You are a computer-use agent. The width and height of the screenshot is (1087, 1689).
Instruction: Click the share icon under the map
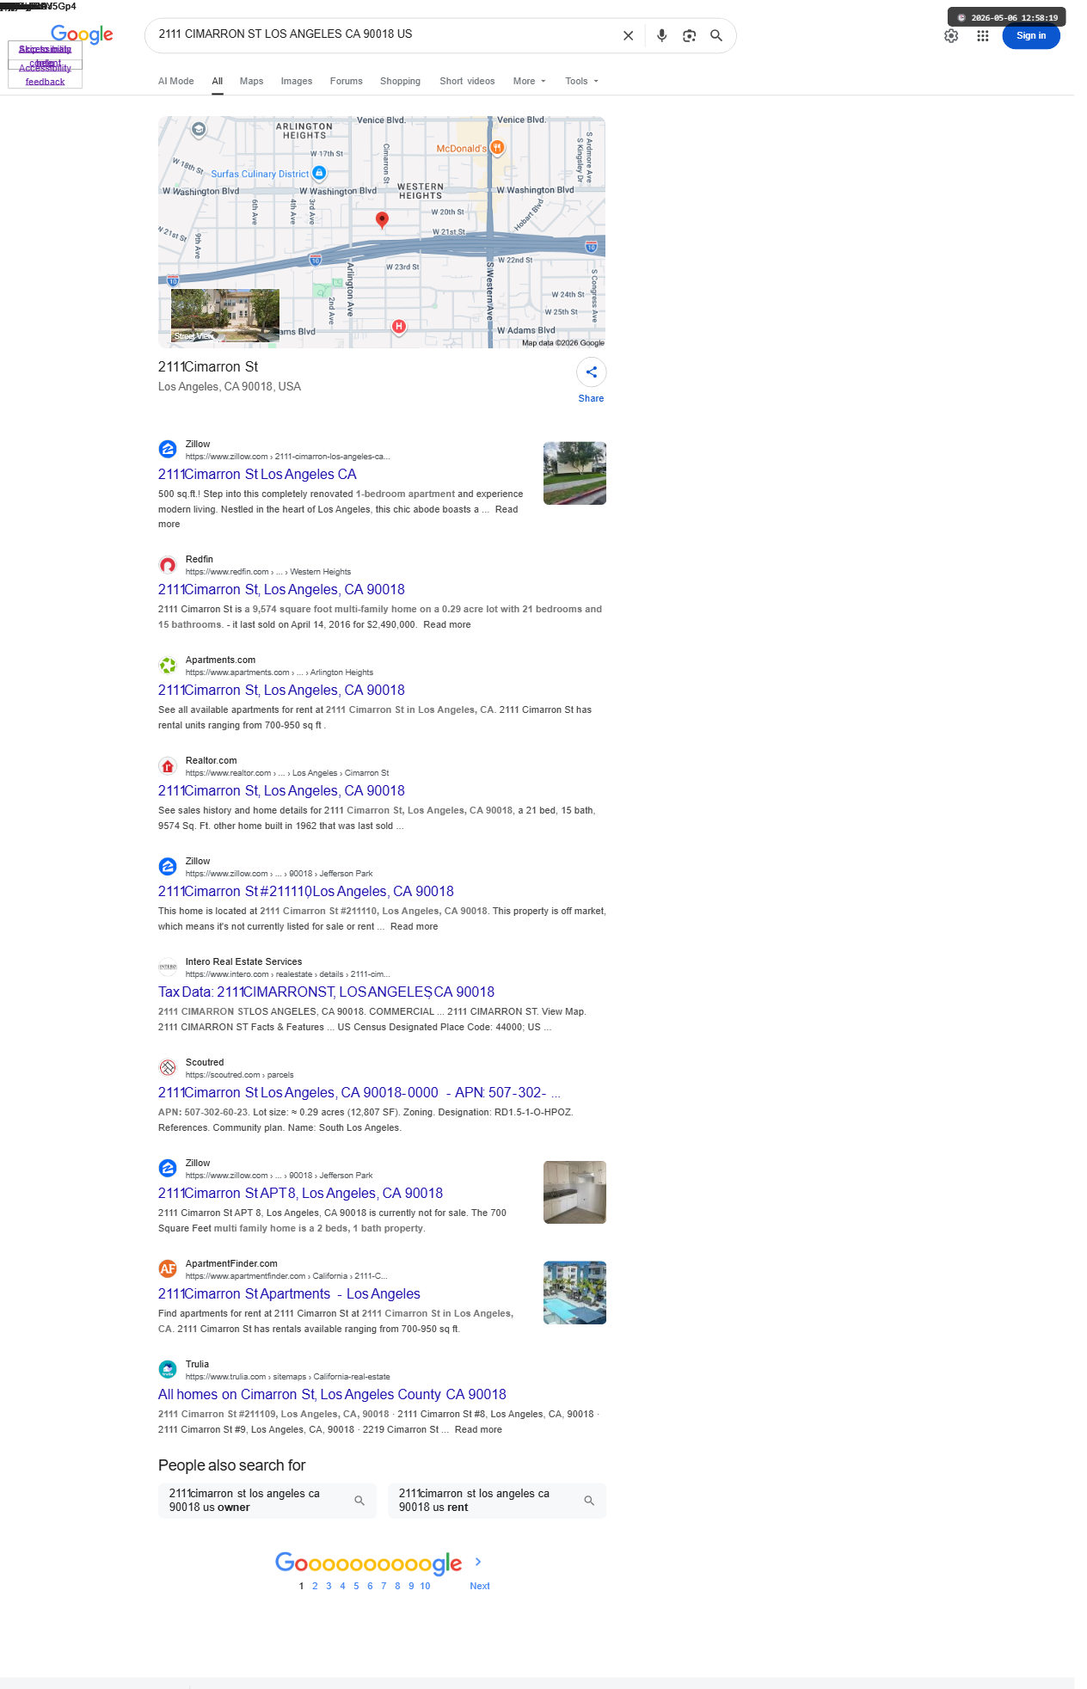pos(592,372)
